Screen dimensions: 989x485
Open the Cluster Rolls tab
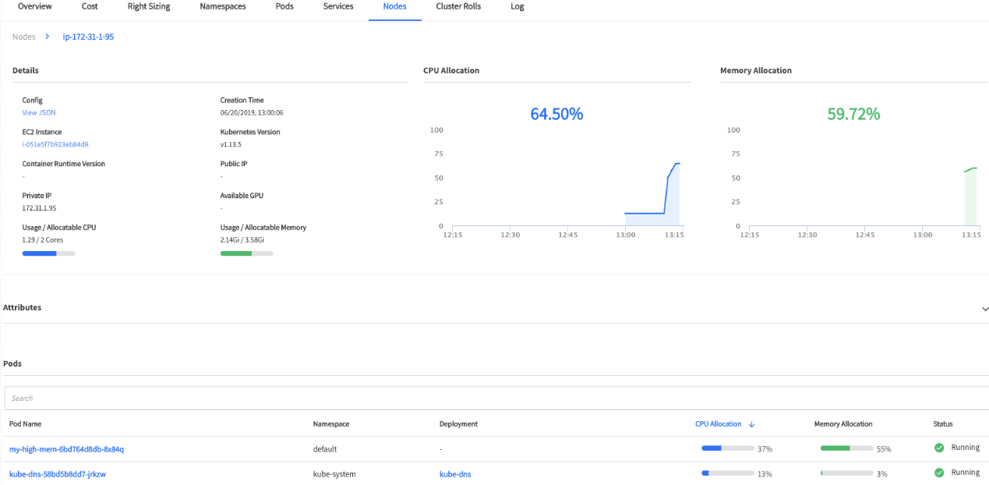click(458, 6)
